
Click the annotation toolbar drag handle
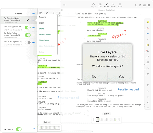148,108
